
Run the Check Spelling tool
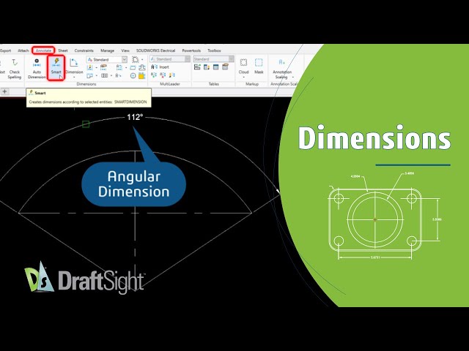tap(15, 69)
